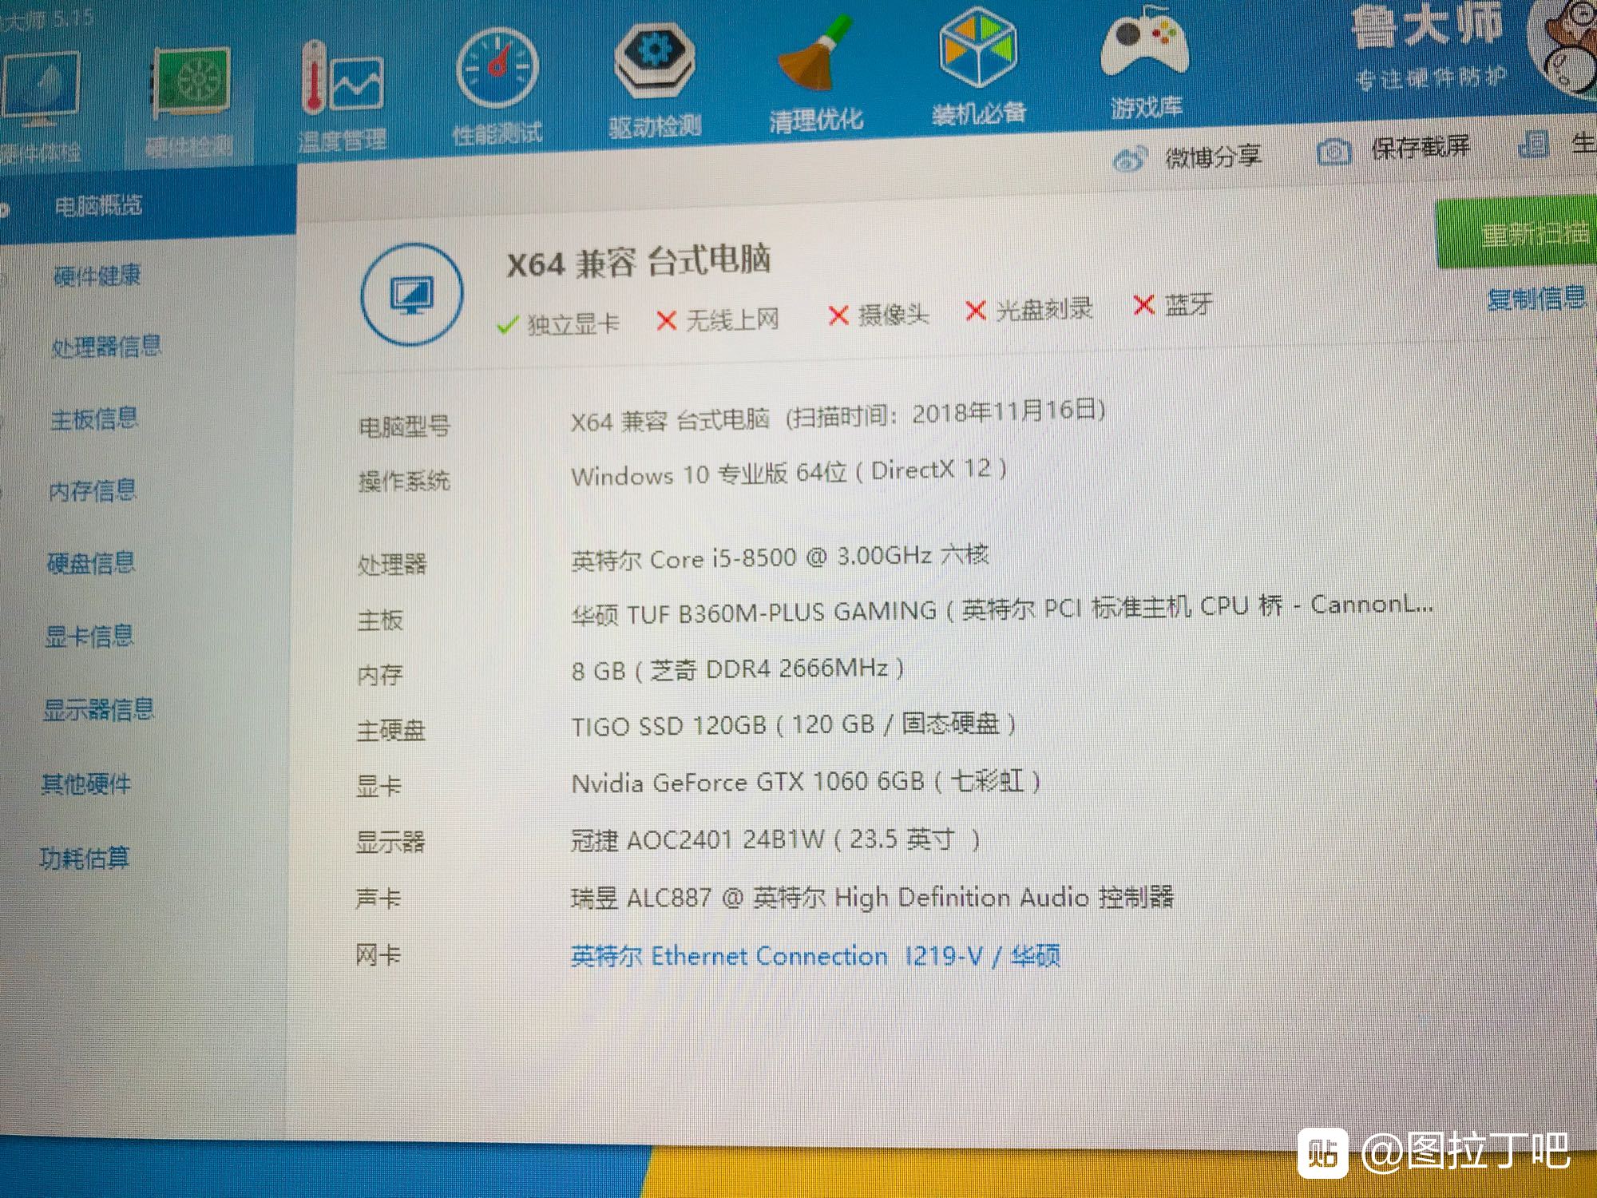
Task: Open 内存信息 sidebar section
Action: [92, 490]
